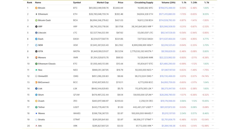Click the Tether logo icon
229x129 pixels.
pos(36,107)
